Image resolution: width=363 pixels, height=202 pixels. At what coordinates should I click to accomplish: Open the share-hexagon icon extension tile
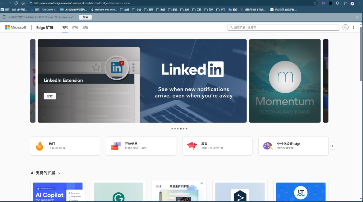240,191
